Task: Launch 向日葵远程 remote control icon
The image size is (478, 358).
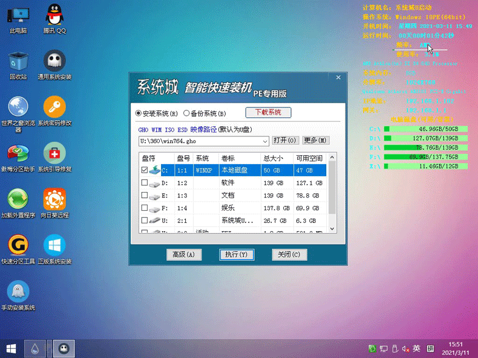Action: coord(54,199)
